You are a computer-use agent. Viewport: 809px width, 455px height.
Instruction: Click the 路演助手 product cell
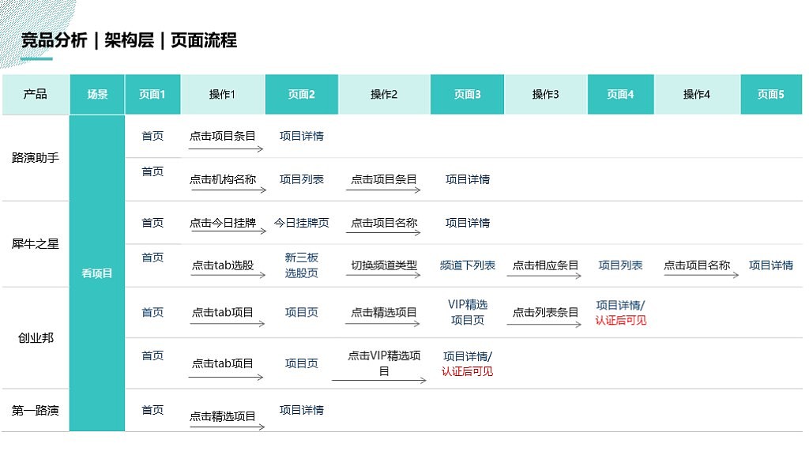coord(35,158)
